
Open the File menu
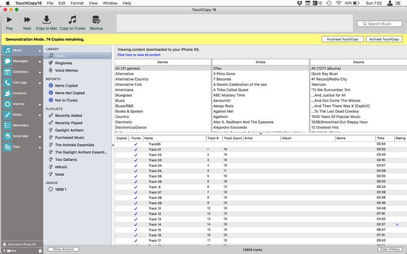[x=50, y=3]
